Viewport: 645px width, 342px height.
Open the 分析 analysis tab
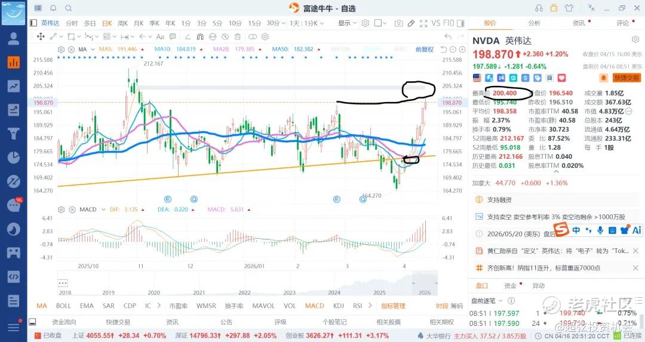534,23
